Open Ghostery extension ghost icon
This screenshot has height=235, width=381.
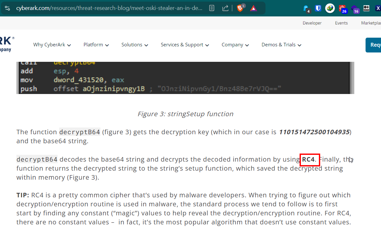(306, 9)
